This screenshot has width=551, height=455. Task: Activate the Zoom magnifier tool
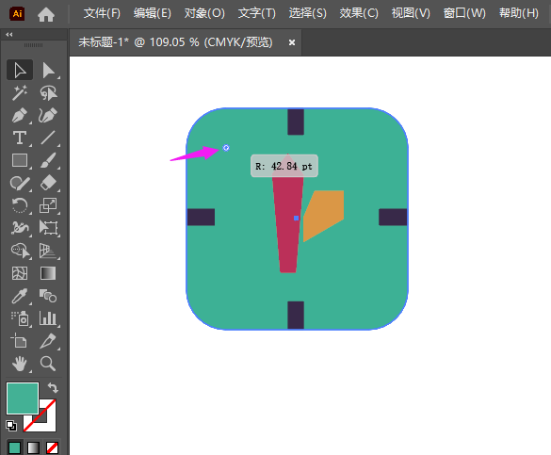pos(48,364)
